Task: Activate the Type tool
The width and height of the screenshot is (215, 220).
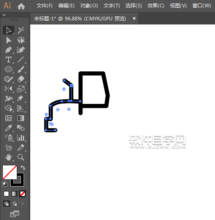Action: 9,59
